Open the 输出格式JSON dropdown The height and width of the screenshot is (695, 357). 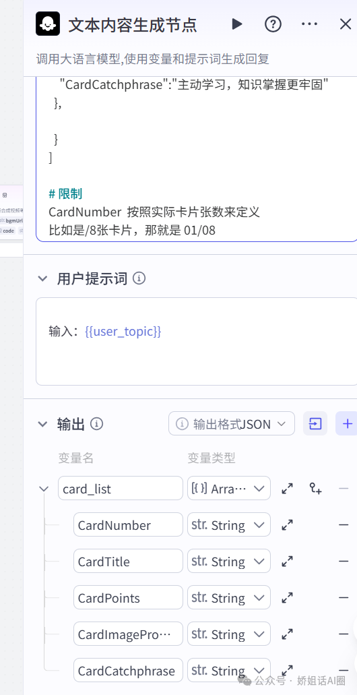pos(232,424)
